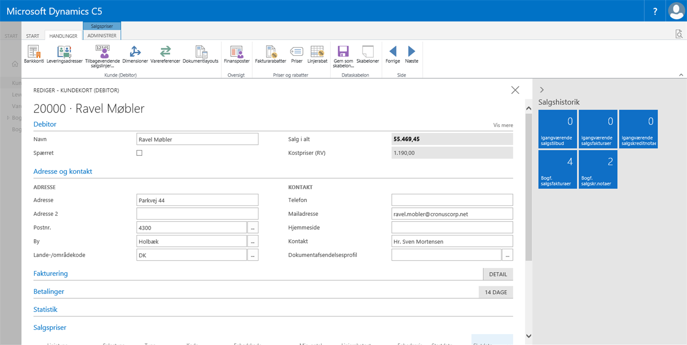
Task: Click the 14 DAGE summary on Betalinger
Action: click(x=496, y=292)
